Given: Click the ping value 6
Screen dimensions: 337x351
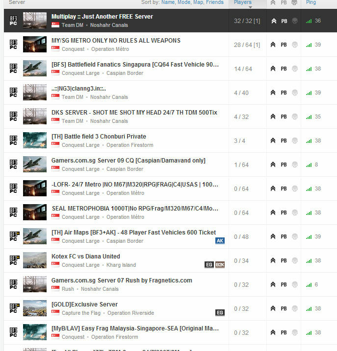Looking at the screenshot, I should (316, 284).
